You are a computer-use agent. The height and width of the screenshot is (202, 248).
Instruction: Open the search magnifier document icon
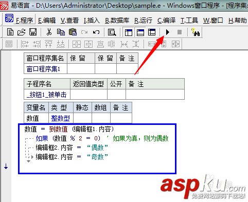[x=112, y=32]
